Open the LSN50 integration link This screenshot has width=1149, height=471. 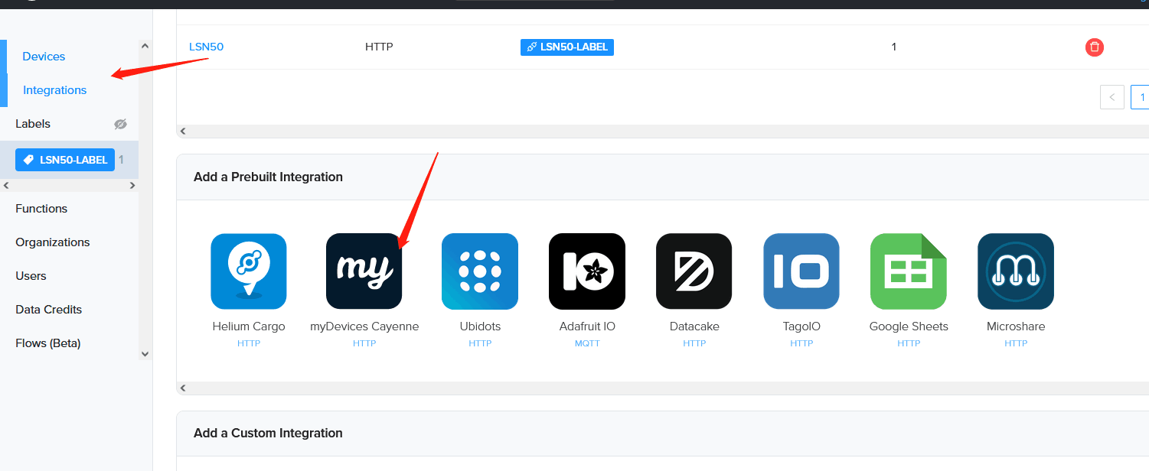pyautogui.click(x=206, y=47)
